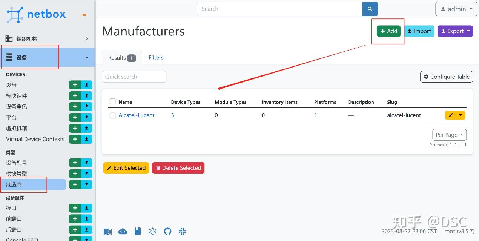
Task: Click the Quick search input field
Action: click(134, 77)
